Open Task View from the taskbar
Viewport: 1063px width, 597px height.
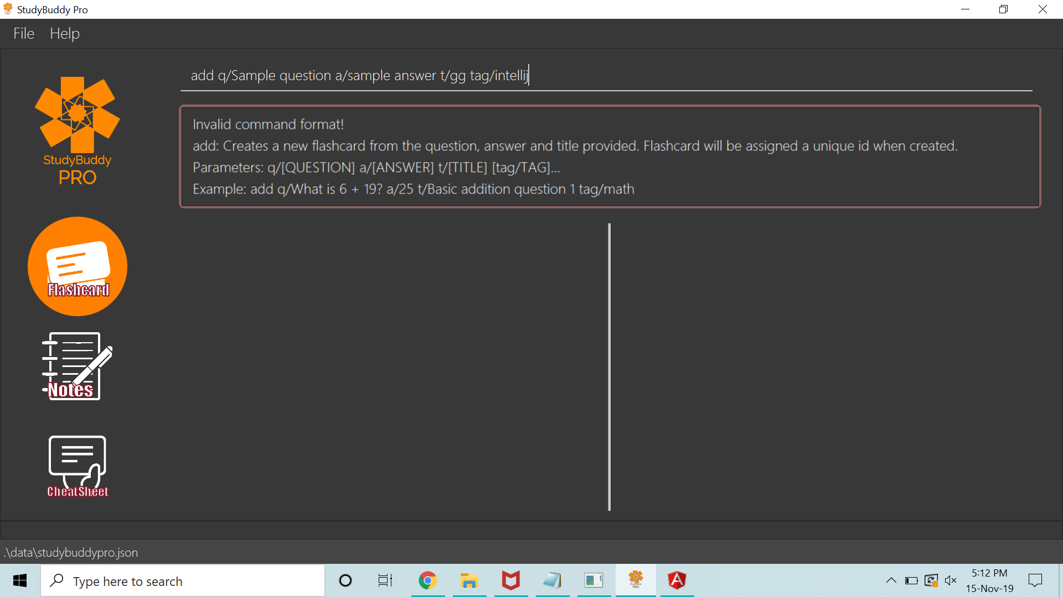coord(385,580)
